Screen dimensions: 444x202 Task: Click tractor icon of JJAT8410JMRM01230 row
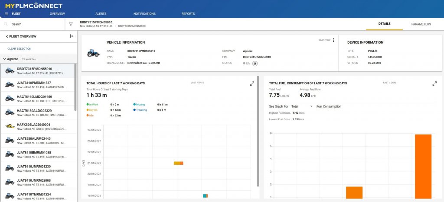tap(10, 168)
